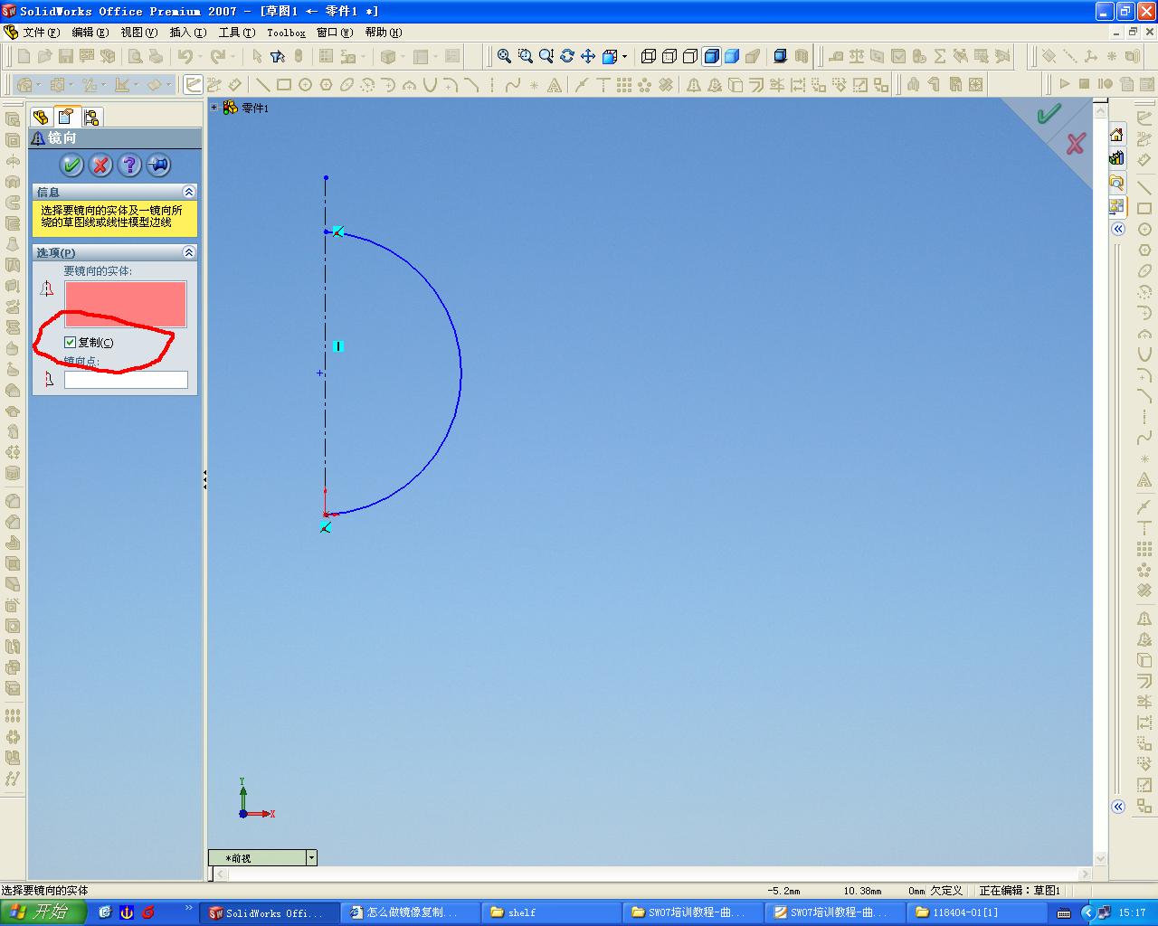Switch to Wireframe display style

pyautogui.click(x=649, y=56)
